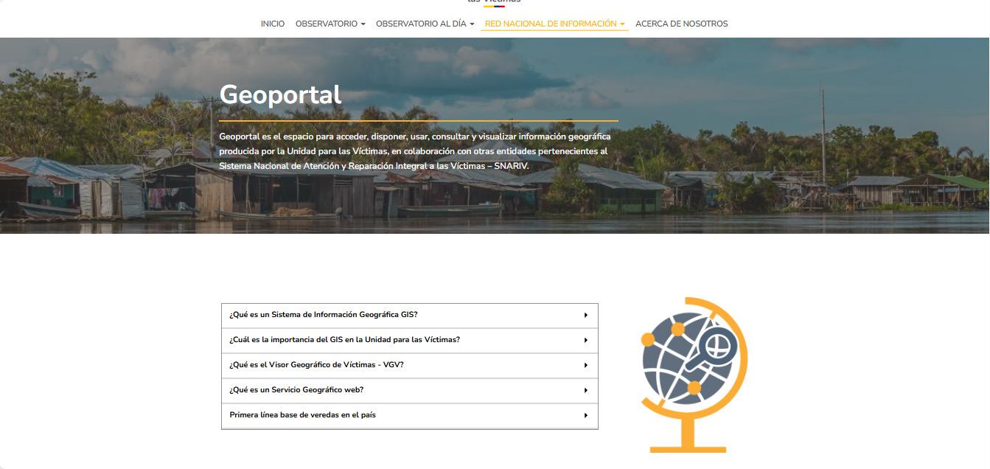Click the arrow icon on the Primera línea base row

[x=585, y=415]
